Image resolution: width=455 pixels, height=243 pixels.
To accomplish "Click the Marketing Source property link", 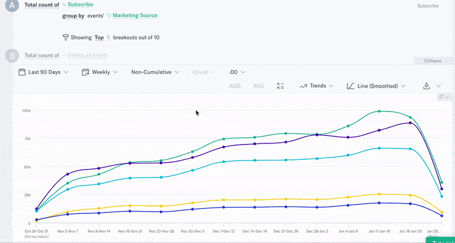I will pyautogui.click(x=135, y=15).
